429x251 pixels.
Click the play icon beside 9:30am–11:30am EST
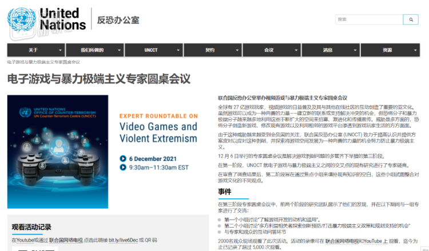click(123, 167)
